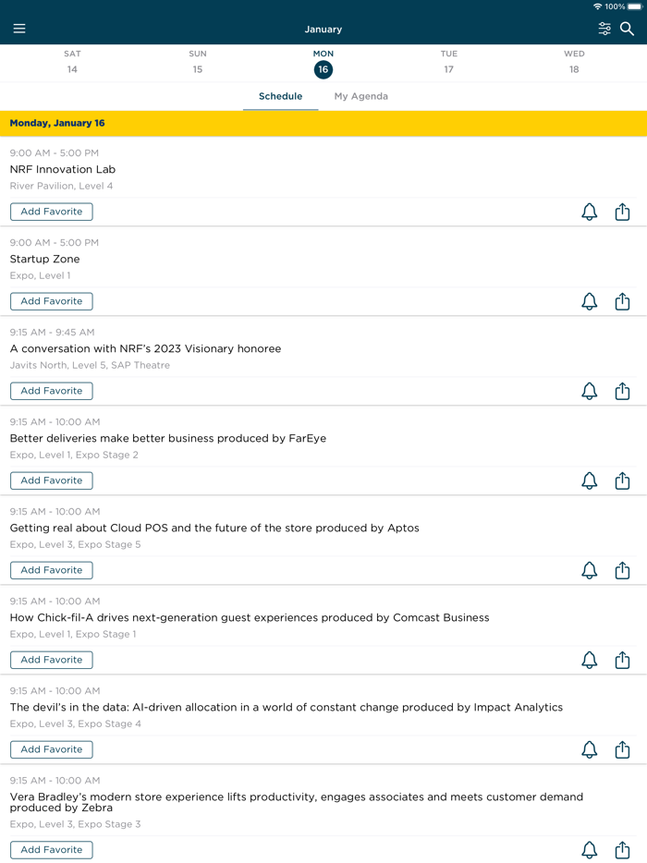Share the Startup Zone session

(x=622, y=301)
